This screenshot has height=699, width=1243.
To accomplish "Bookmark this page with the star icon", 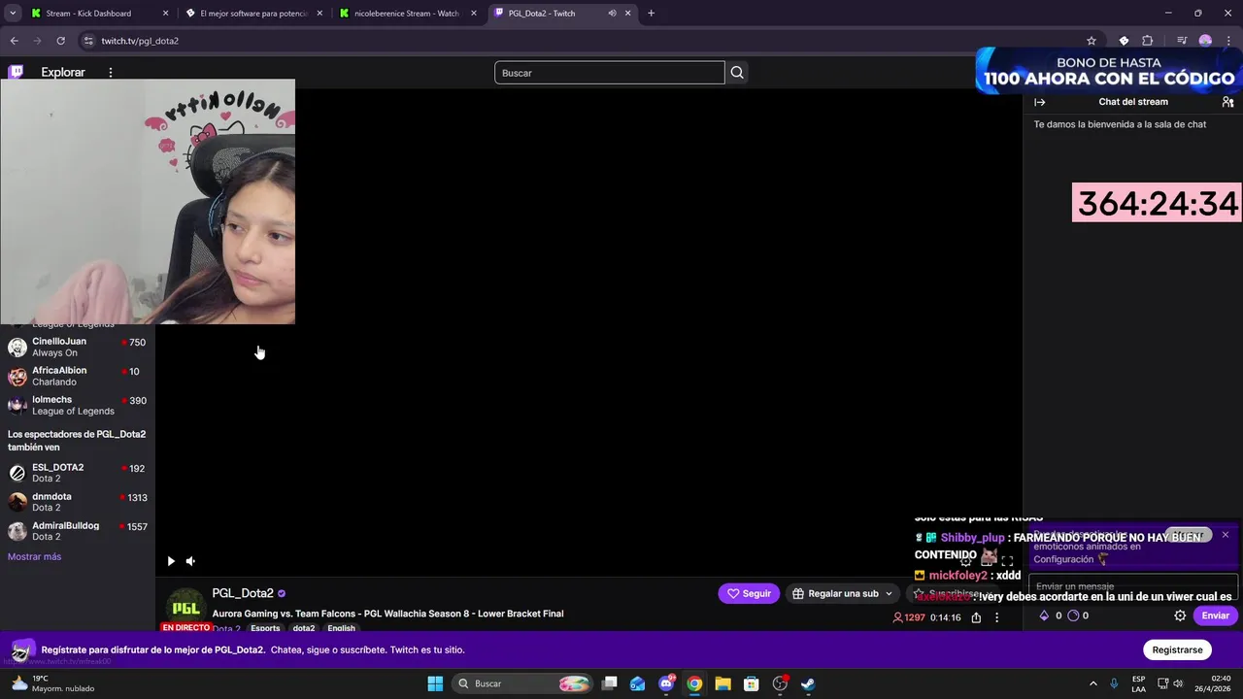I will tap(1092, 41).
